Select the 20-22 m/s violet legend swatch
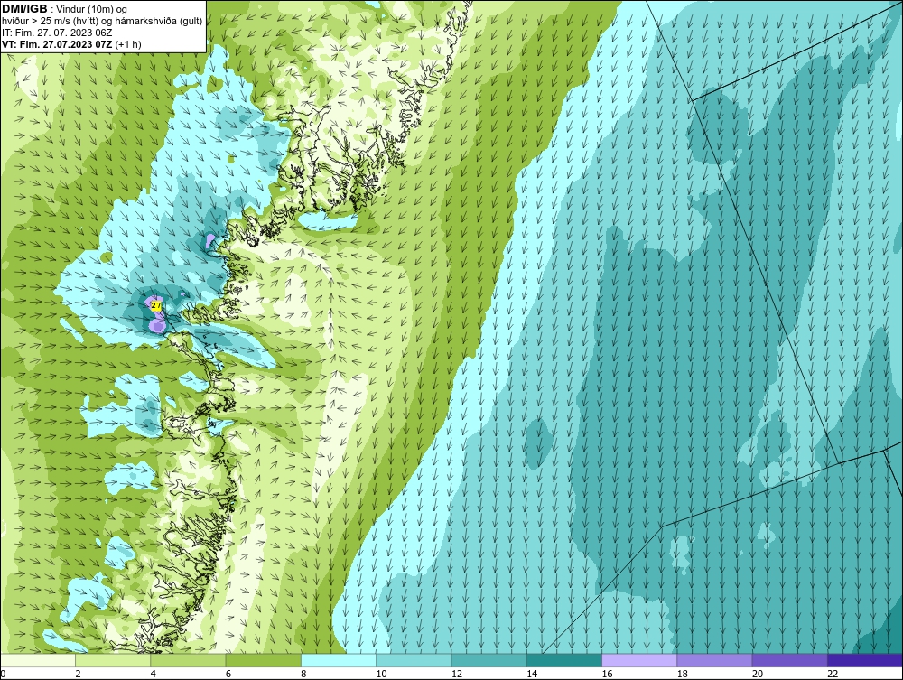Screen dimensions: 903x680 pyautogui.click(x=789, y=660)
